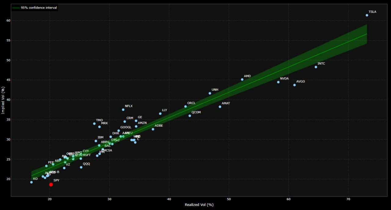Click the "Implied Vol (%)" axis title
391x210 pixels.
pyautogui.click(x=3, y=100)
